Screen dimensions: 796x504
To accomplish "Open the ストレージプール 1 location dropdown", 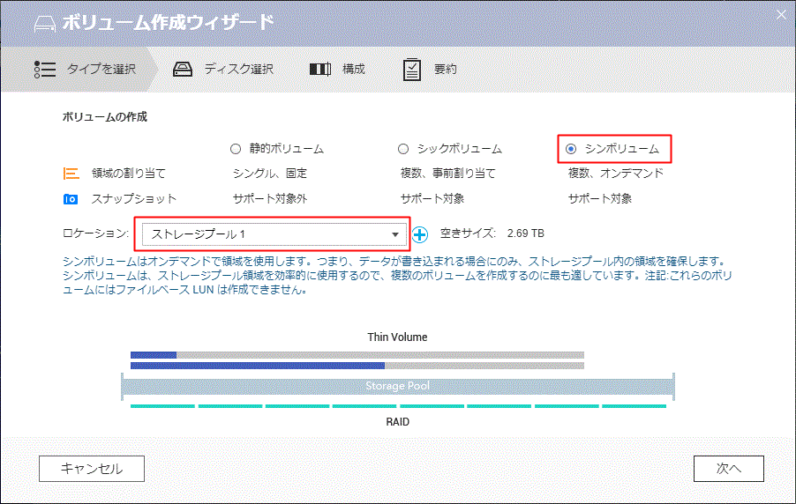I will (x=274, y=234).
